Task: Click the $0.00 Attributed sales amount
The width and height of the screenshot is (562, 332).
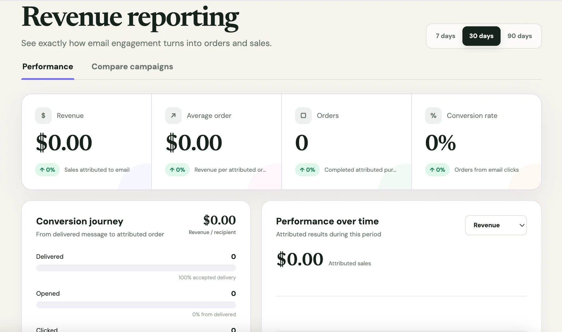Action: click(300, 259)
